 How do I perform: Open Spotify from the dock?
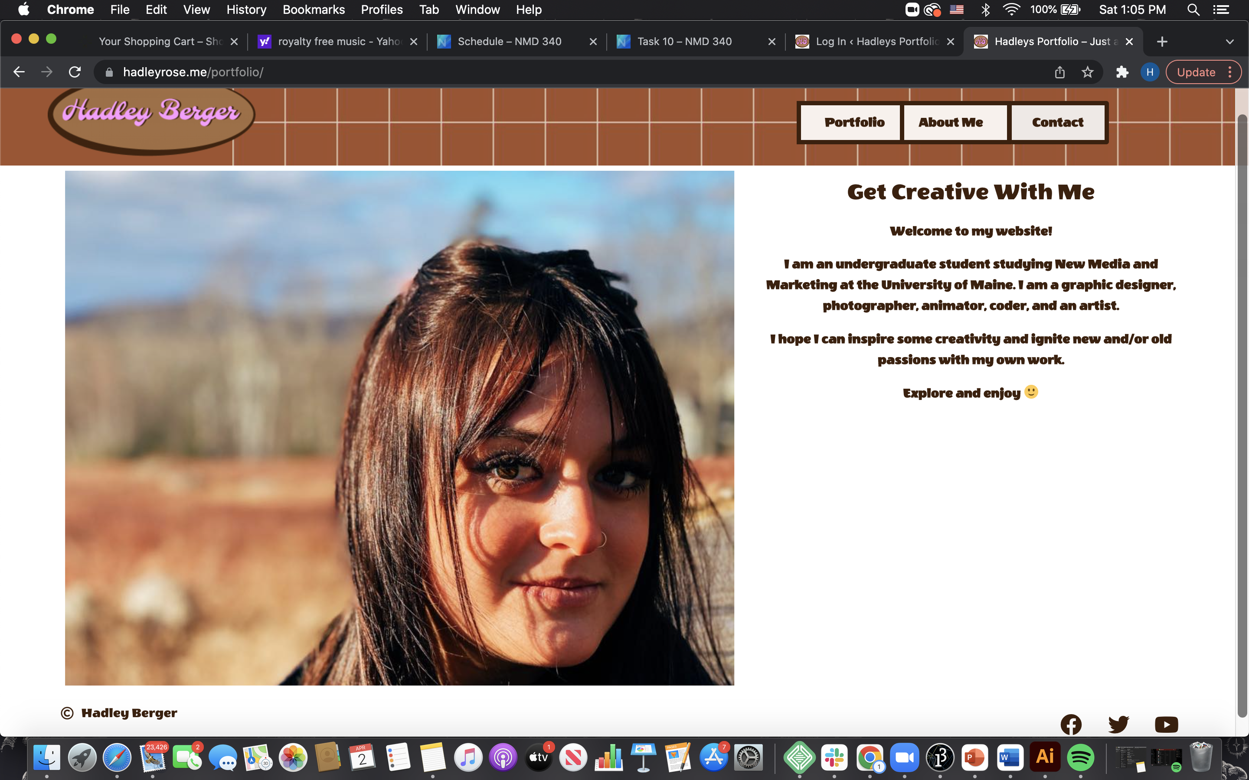coord(1080,758)
